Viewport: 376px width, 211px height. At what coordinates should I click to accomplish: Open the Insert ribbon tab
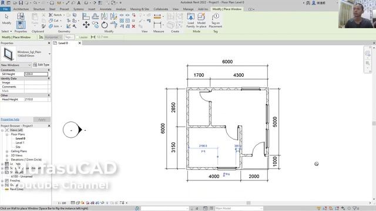92,9
